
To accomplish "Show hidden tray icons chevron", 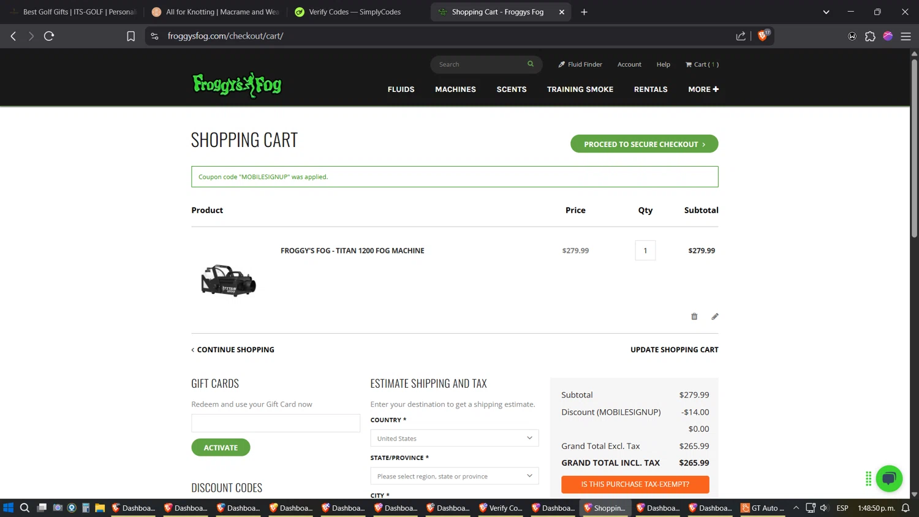I will pos(796,508).
